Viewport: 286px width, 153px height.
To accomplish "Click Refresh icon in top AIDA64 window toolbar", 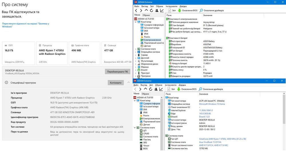I will coord(151,11).
